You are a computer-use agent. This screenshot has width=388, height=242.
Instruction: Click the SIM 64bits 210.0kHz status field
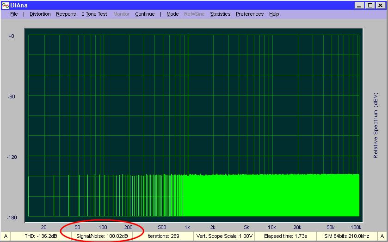pos(347,236)
